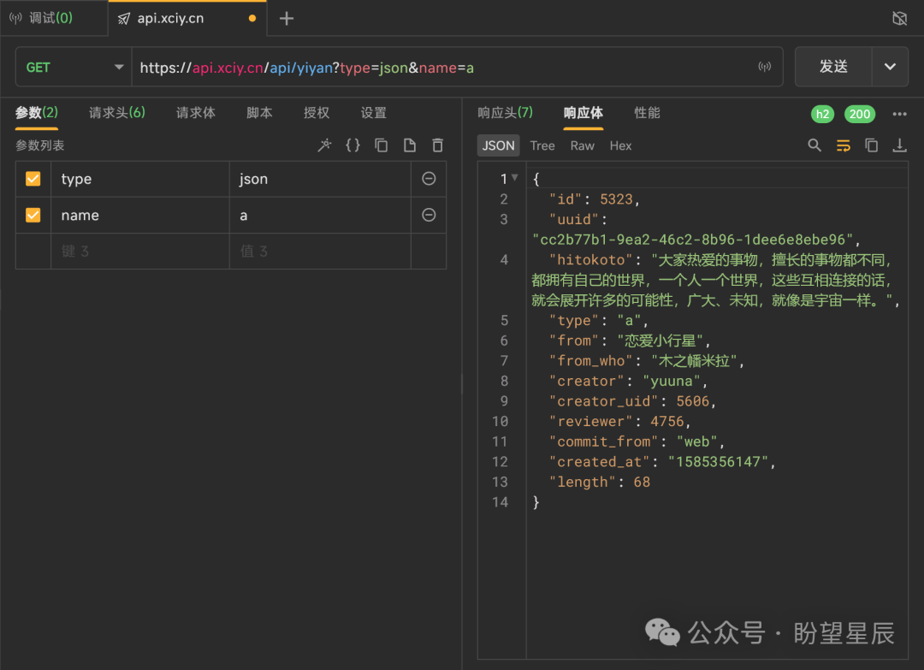
Task: Switch response view to Raw
Action: tap(583, 145)
